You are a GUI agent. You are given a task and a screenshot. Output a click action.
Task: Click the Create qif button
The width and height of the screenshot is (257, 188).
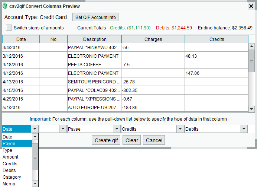(x=106, y=140)
